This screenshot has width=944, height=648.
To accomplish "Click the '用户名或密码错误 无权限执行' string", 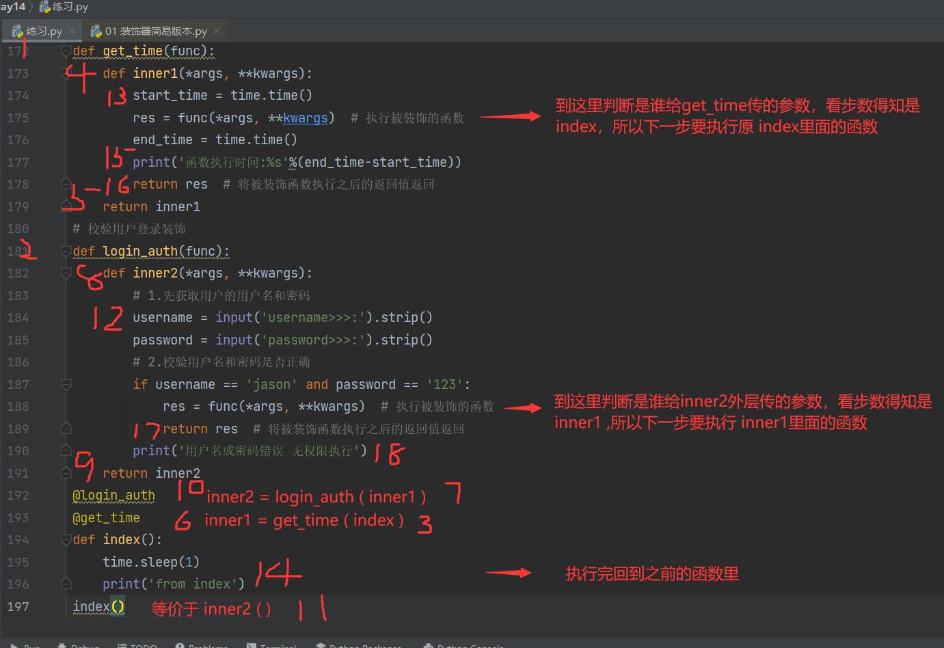I will coord(269,451).
